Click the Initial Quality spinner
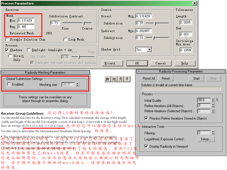 coord(213,100)
